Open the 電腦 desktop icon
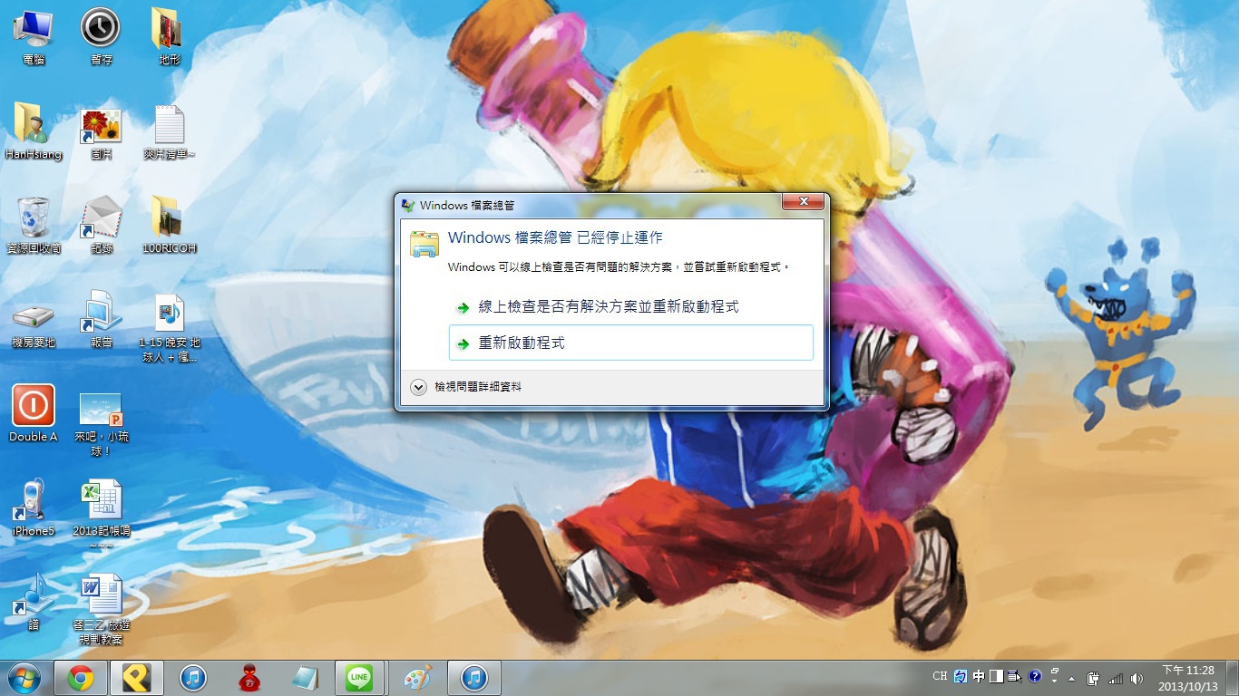 pos(34,36)
